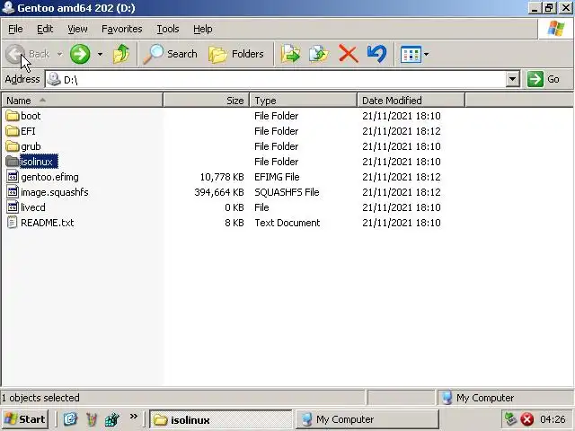Click the third Quick Launch taskbar icon

pos(111,419)
